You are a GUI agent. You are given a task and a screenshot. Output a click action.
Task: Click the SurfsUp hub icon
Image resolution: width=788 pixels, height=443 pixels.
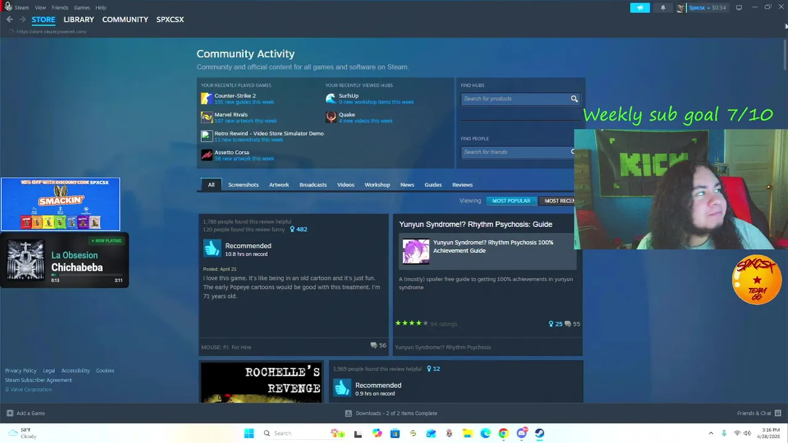tap(331, 98)
